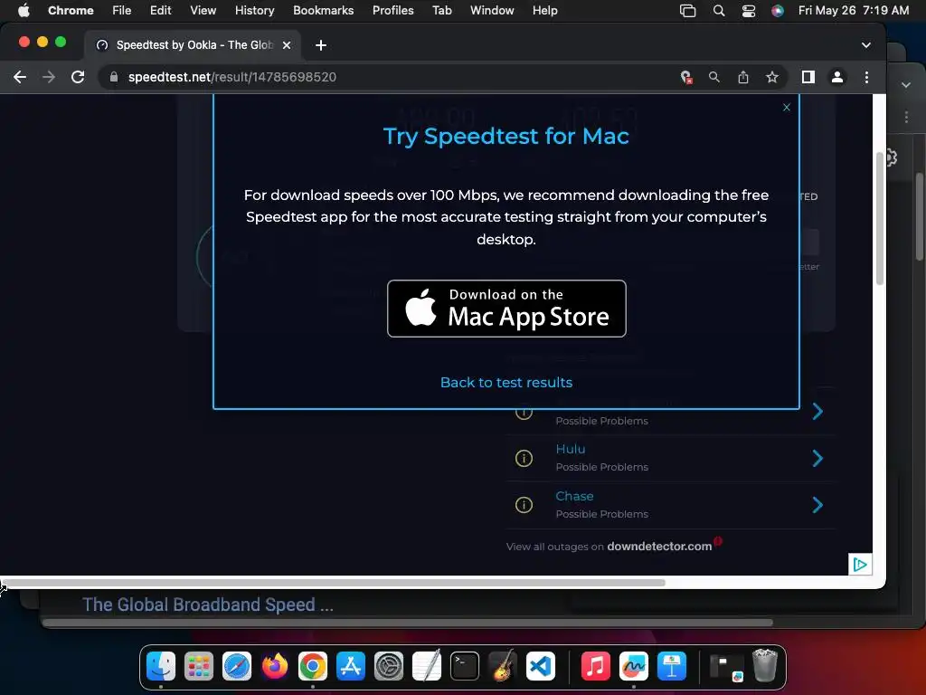Open the Chrome profile avatar menu
The image size is (926, 695).
point(836,77)
